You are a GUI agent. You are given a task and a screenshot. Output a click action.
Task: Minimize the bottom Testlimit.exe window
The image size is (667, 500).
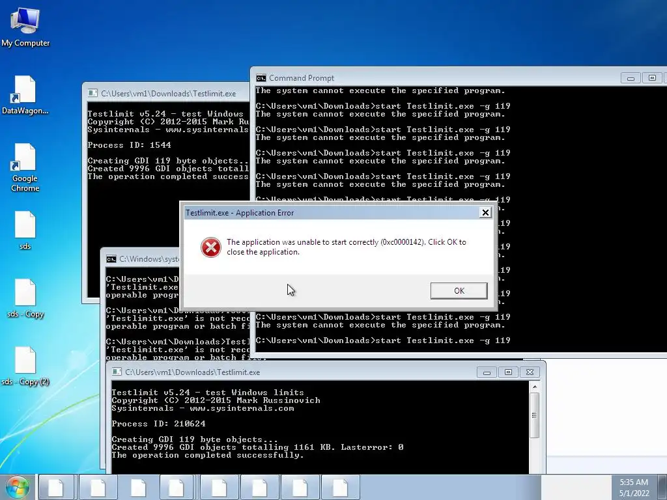[x=487, y=372]
